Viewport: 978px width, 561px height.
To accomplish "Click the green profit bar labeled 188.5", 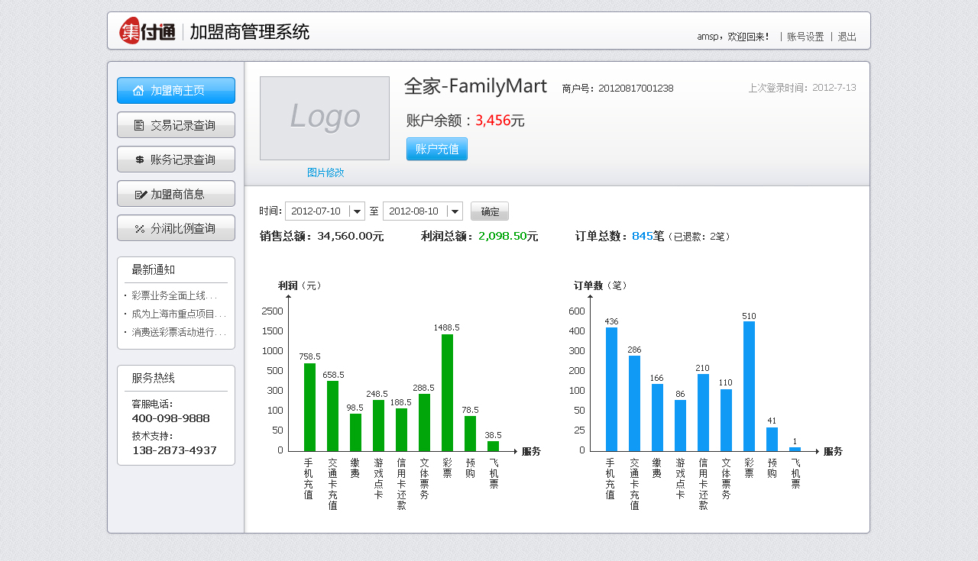I will [x=401, y=430].
